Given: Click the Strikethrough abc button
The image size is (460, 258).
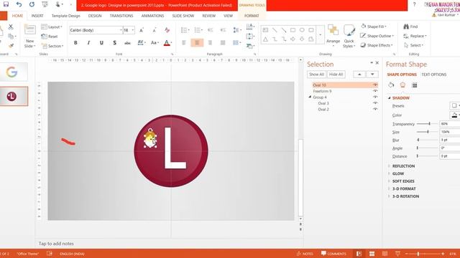Looking at the screenshot, I should click(x=127, y=43).
